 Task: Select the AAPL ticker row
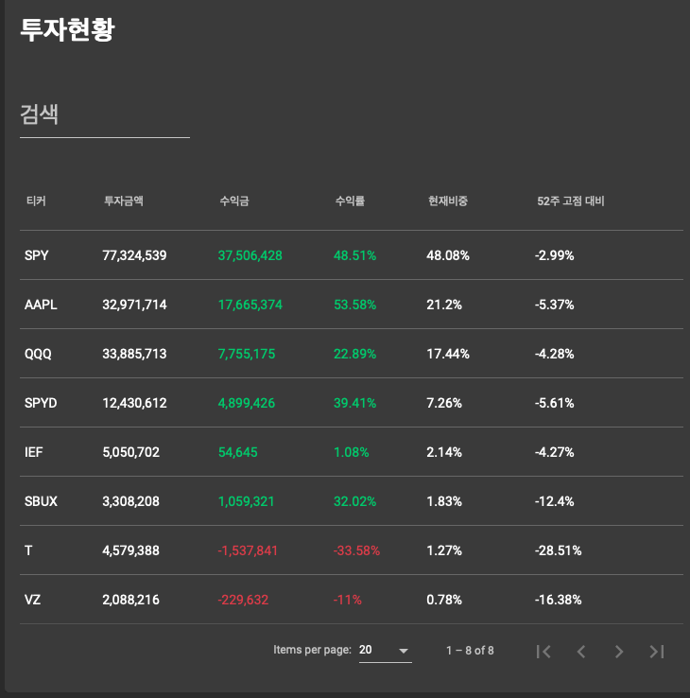click(352, 305)
